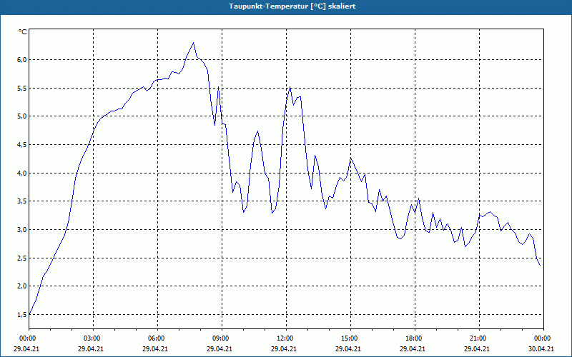The height and width of the screenshot is (357, 572).
Task: Select the '5,5' y-axis value
Action: [x=22, y=88]
